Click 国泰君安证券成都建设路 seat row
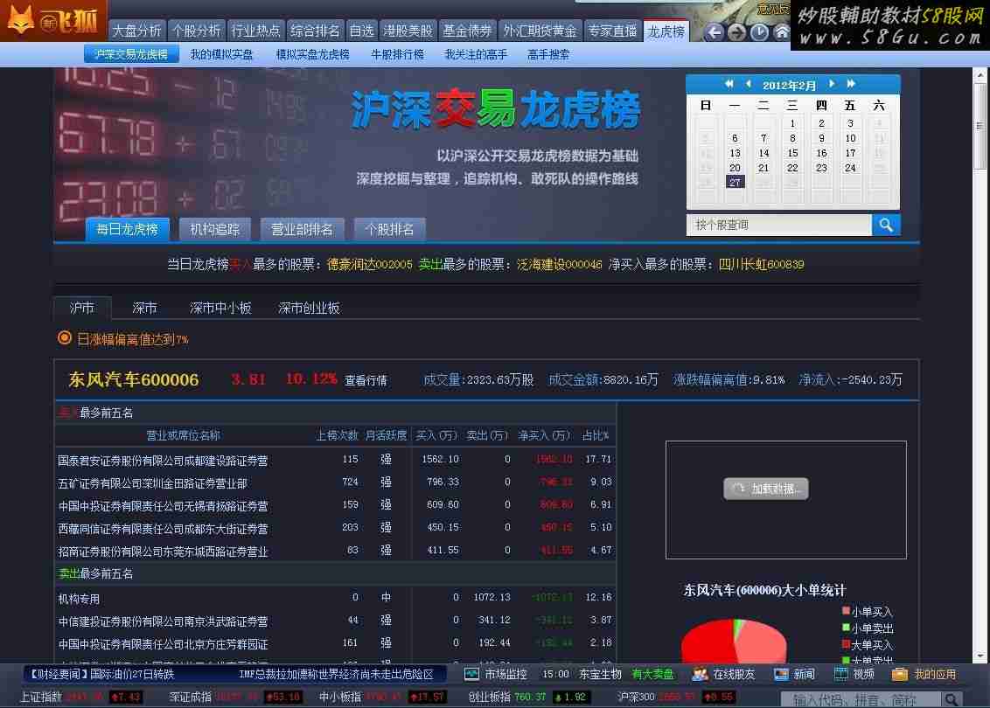 point(335,460)
